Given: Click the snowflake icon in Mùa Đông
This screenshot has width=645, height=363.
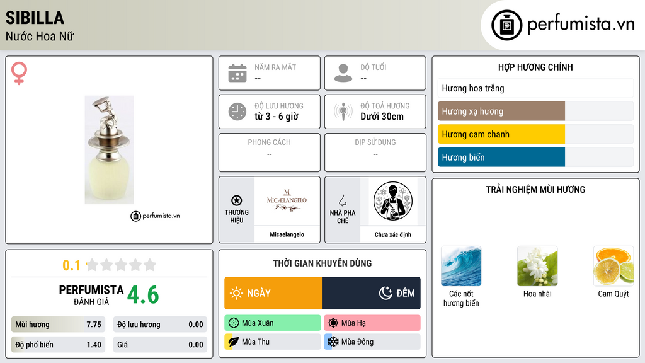Looking at the screenshot, I should [x=333, y=342].
